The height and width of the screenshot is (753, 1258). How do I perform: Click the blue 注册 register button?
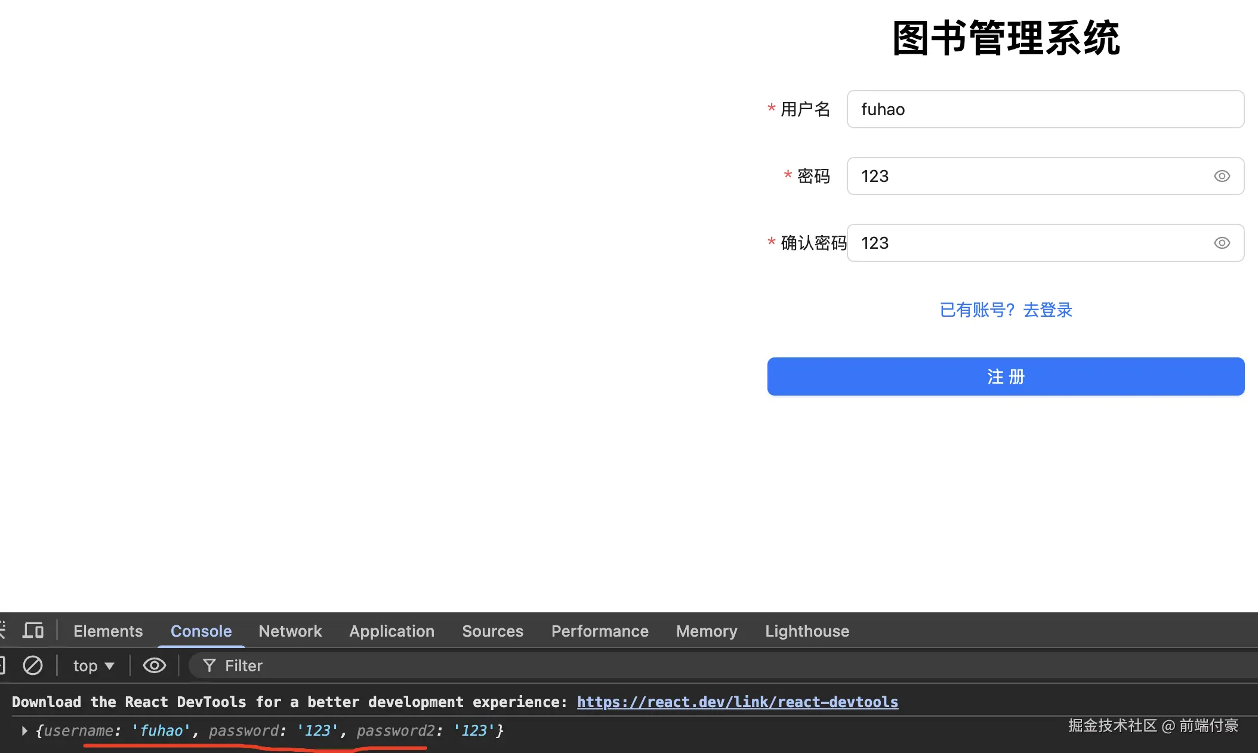[1006, 376]
